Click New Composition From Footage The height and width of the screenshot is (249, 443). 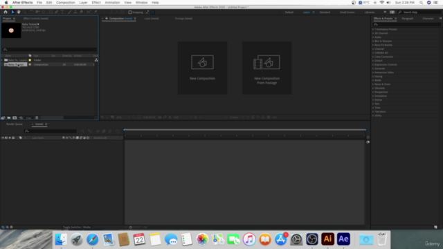click(266, 68)
